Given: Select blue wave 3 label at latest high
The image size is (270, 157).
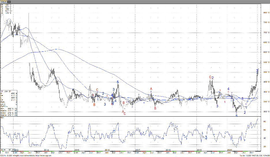Looking at the screenshot, I should pyautogui.click(x=257, y=70).
